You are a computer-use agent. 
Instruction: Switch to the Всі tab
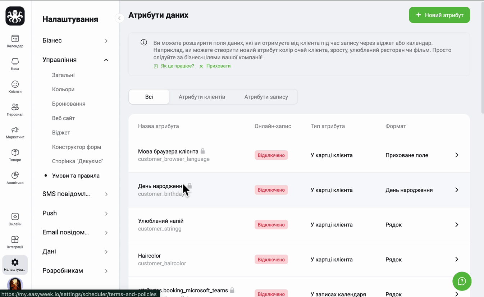tap(149, 97)
